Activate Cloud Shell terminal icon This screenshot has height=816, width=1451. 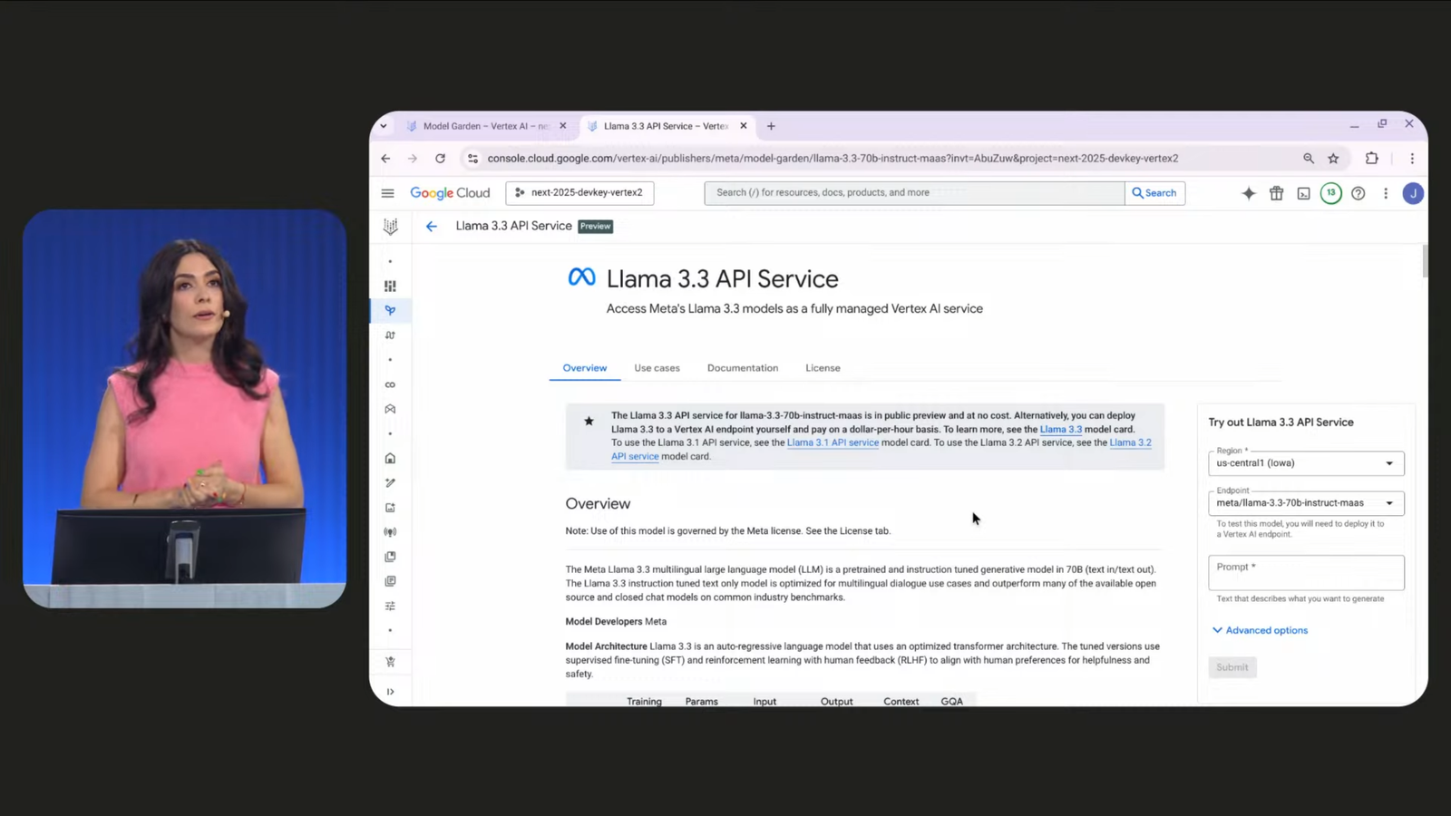[x=1303, y=193]
